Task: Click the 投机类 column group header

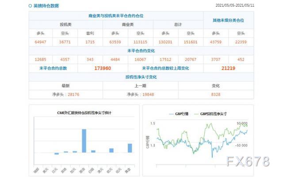Action: tap(65, 25)
